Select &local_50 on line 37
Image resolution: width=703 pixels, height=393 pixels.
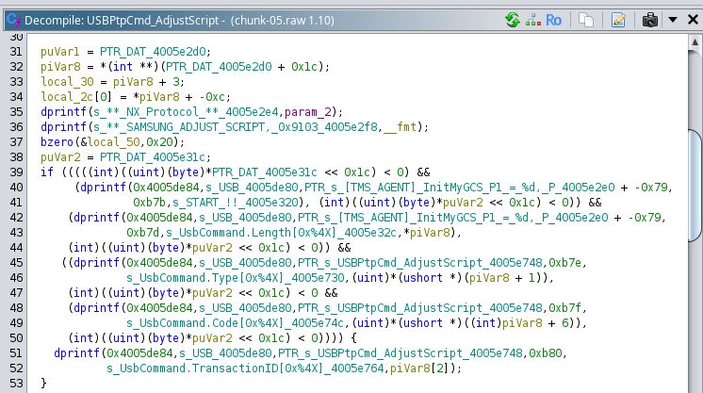click(x=110, y=142)
